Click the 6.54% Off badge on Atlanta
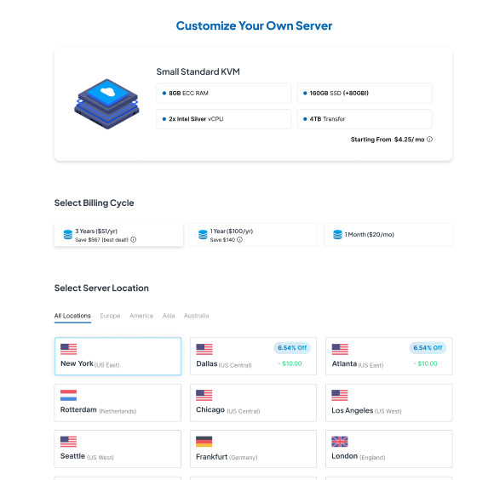The image size is (494, 480). coord(428,348)
